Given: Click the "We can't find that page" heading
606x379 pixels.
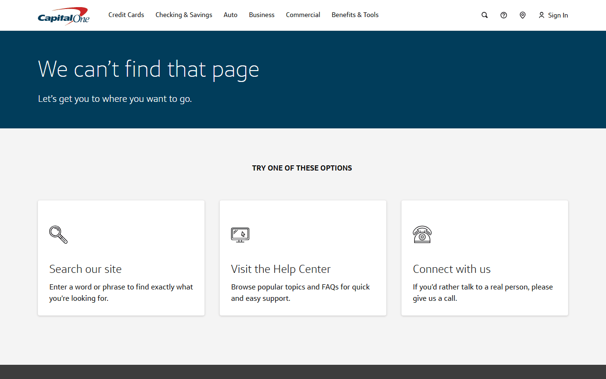Looking at the screenshot, I should point(149,69).
